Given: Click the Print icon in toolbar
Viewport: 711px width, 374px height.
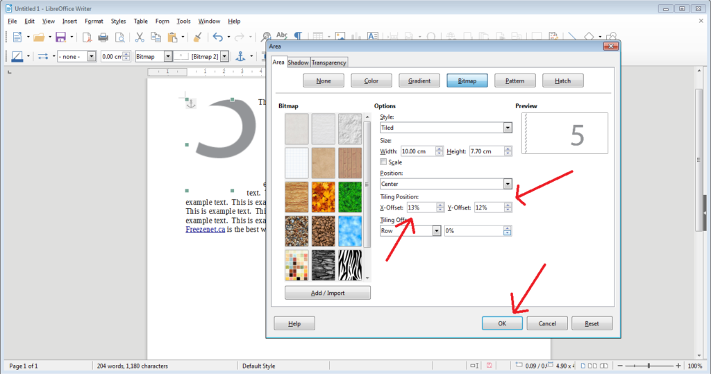Looking at the screenshot, I should pyautogui.click(x=103, y=37).
